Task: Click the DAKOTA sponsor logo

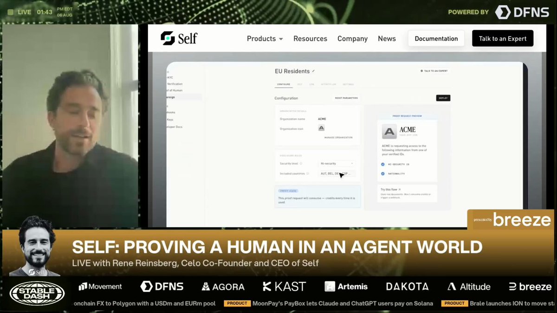Action: coord(407,287)
